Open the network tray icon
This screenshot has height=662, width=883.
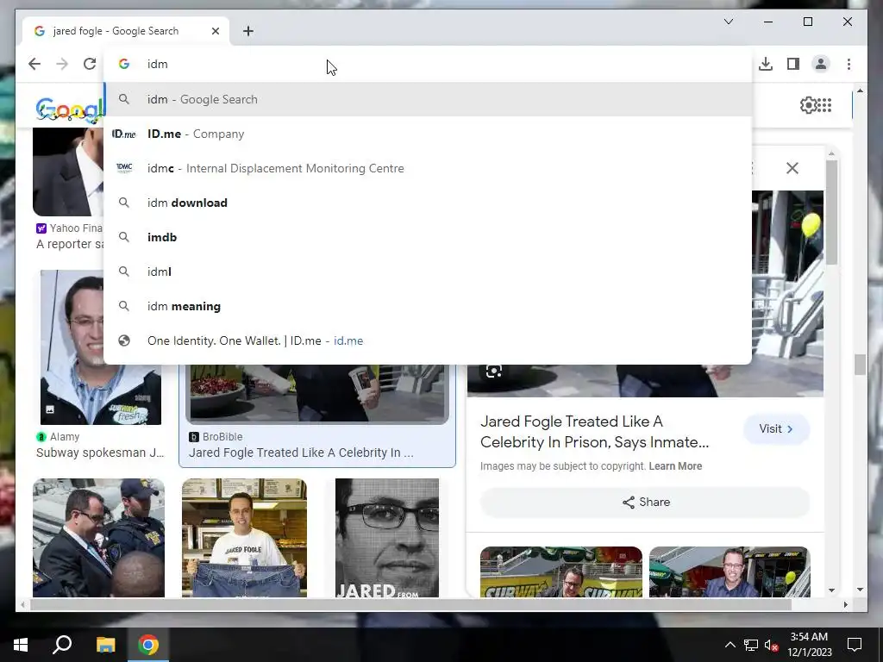tap(751, 645)
